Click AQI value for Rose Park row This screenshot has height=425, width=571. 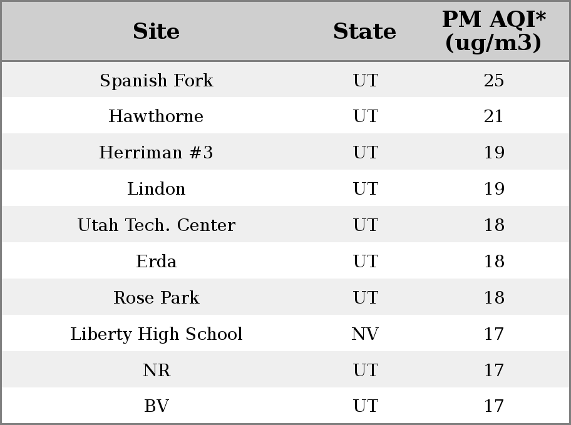tap(494, 297)
